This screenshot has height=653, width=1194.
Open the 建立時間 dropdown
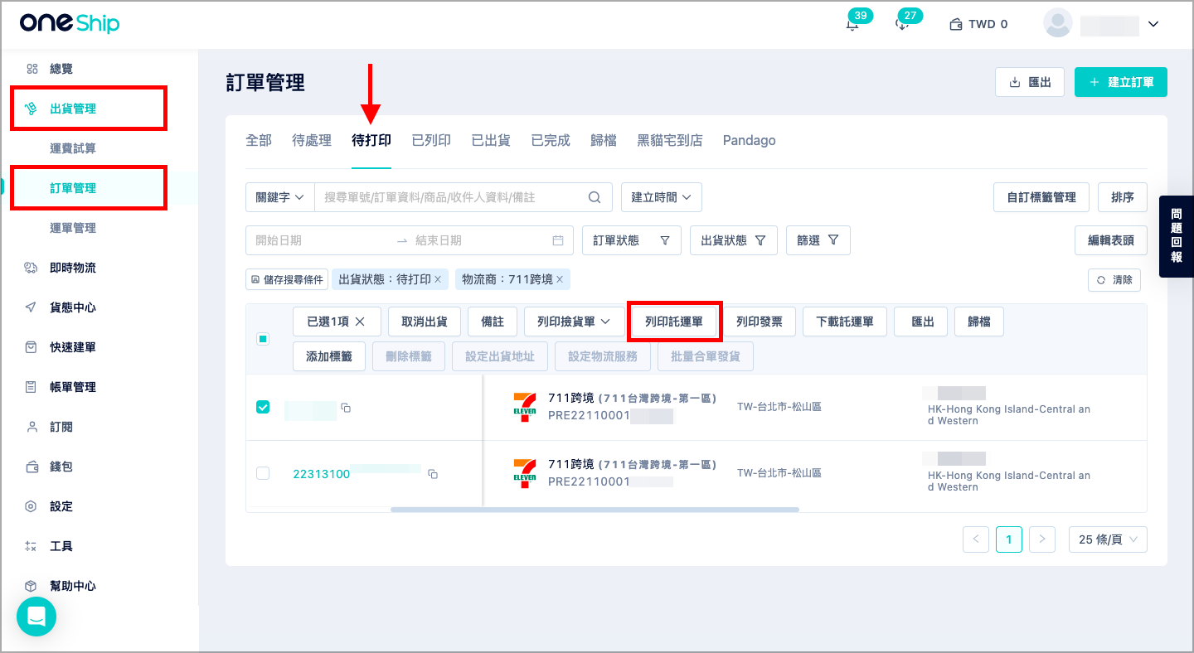click(x=662, y=197)
